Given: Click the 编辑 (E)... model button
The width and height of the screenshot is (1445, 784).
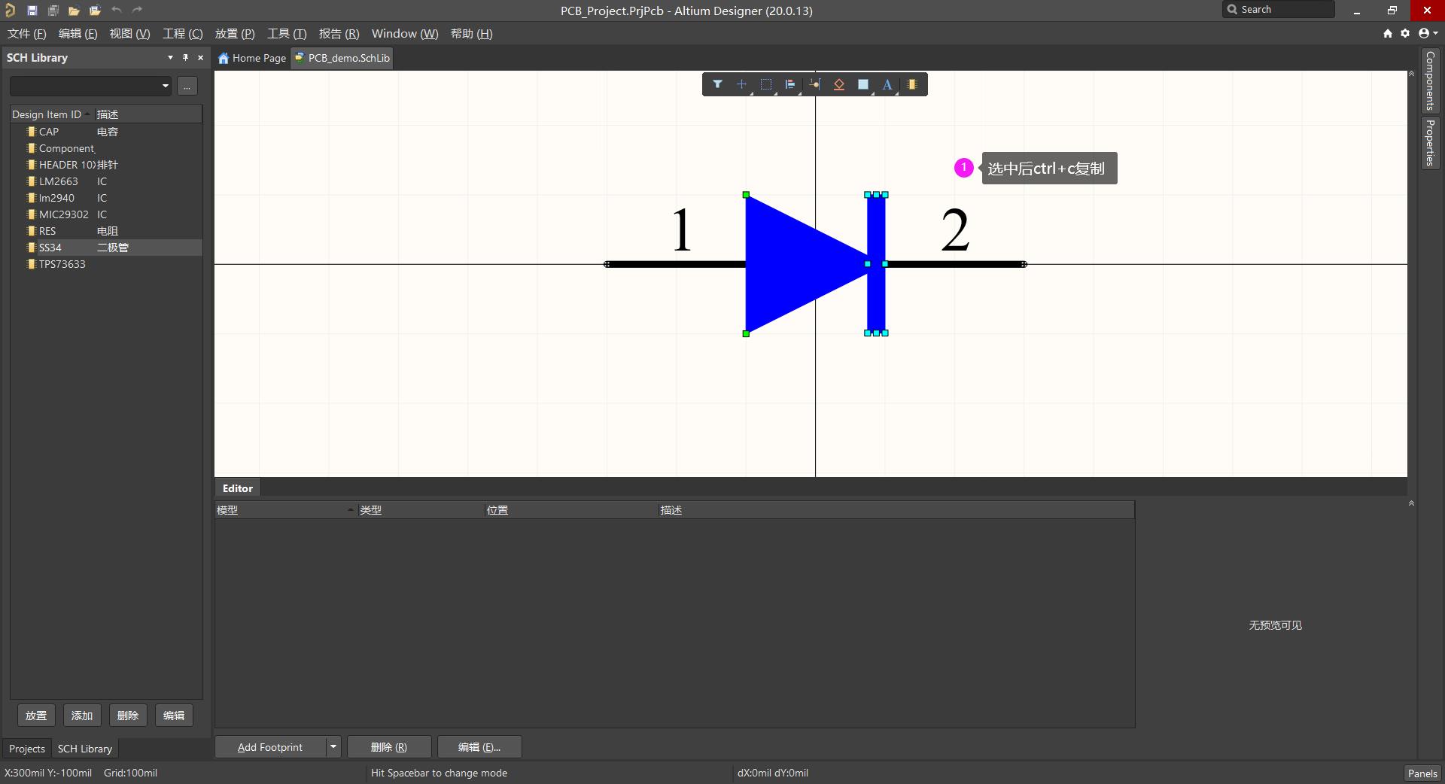Looking at the screenshot, I should (479, 747).
